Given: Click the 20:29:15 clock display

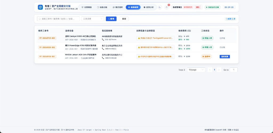Looking at the screenshot, I should pos(229,7).
